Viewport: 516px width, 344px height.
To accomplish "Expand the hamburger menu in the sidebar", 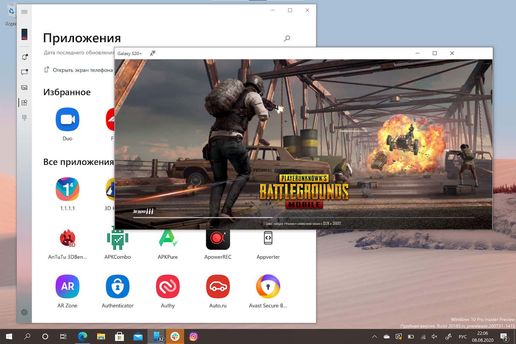I will [24, 11].
